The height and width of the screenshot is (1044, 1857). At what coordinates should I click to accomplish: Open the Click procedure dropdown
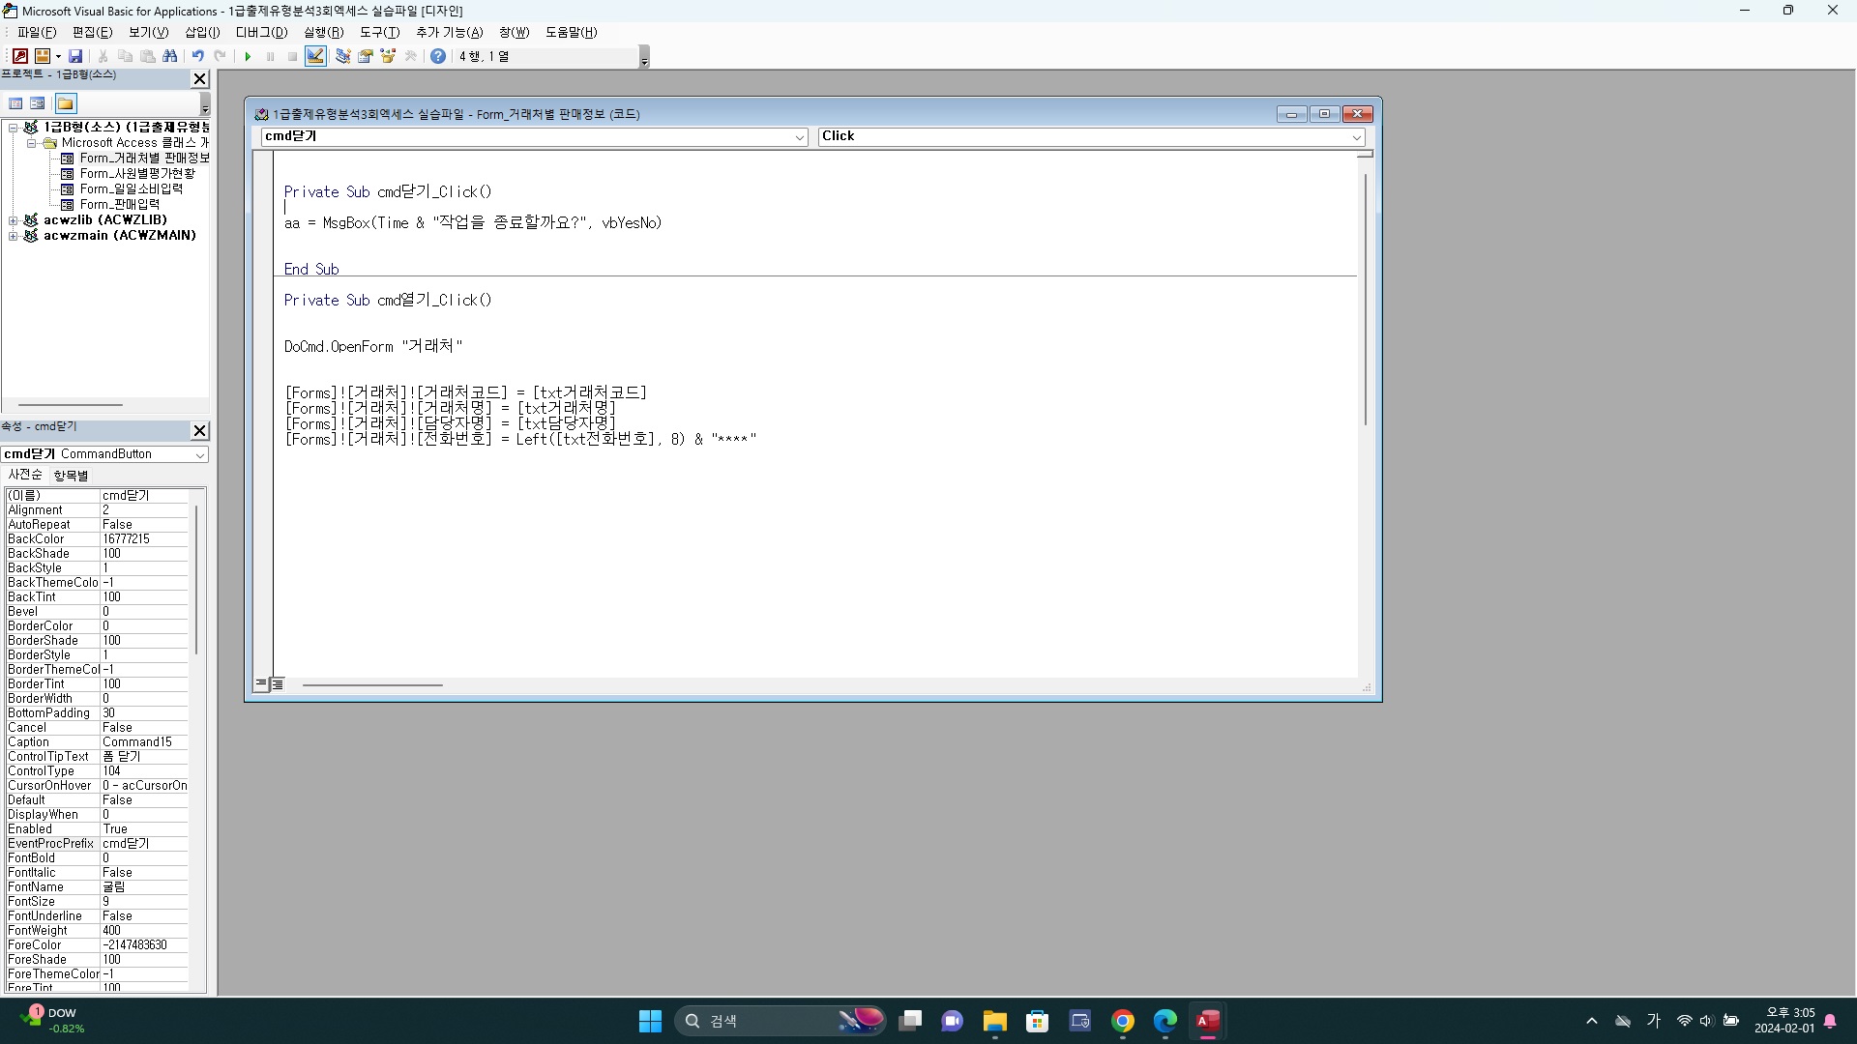pos(1356,137)
